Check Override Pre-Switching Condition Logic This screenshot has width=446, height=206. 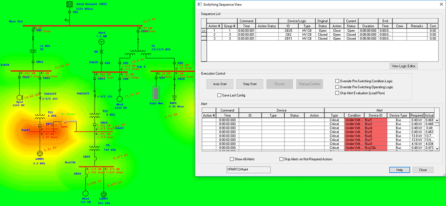pyautogui.click(x=337, y=81)
